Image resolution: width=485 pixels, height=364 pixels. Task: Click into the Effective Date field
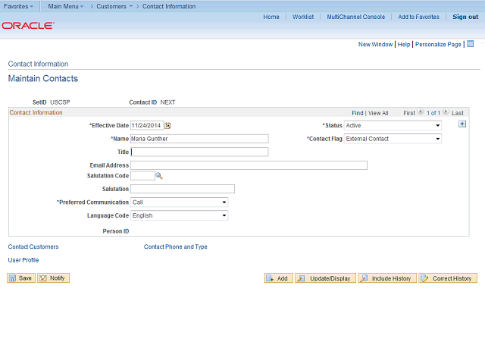147,125
